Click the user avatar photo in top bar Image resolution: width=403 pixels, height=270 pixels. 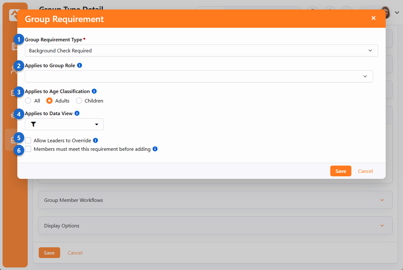tap(386, 13)
